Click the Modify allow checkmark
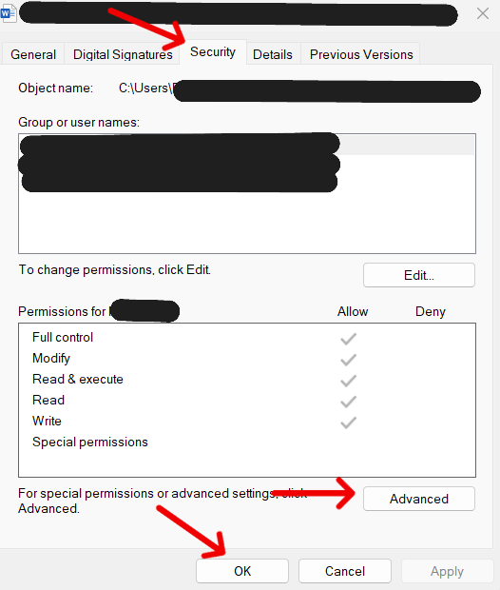 pos(348,360)
